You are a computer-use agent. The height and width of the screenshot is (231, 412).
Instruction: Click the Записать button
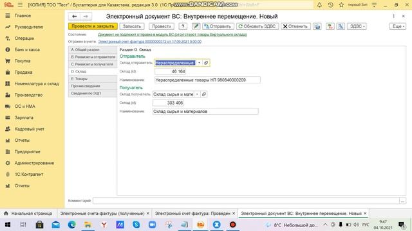132,26
